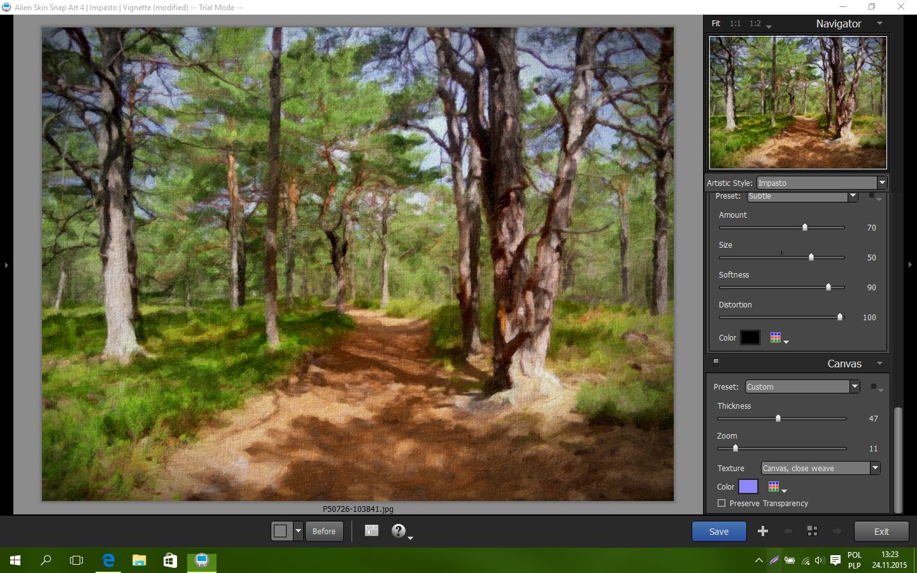This screenshot has height=573, width=917.
Task: Open the zoom levels dropdown arrow after 1:2
Action: coord(769,27)
